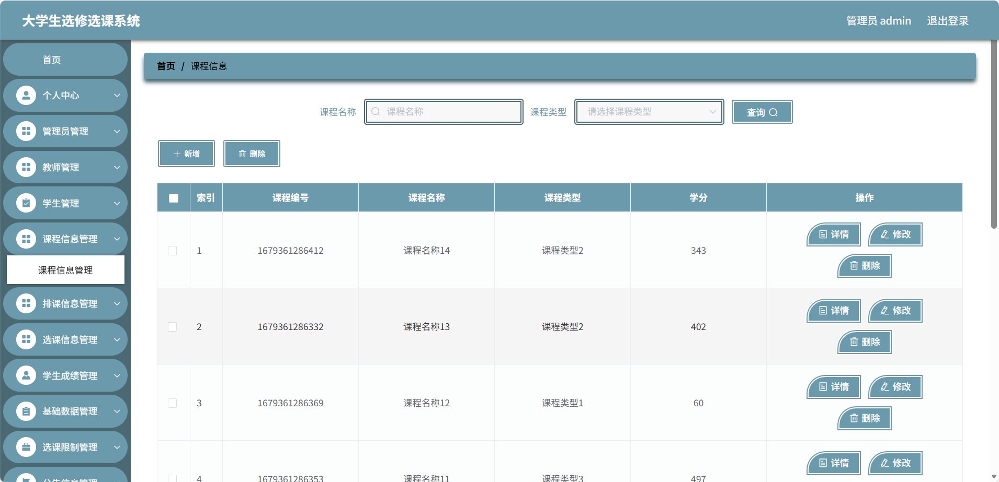The image size is (999, 482).
Task: Click the 详情 document icon for 课程名称13
Action: tap(823, 311)
